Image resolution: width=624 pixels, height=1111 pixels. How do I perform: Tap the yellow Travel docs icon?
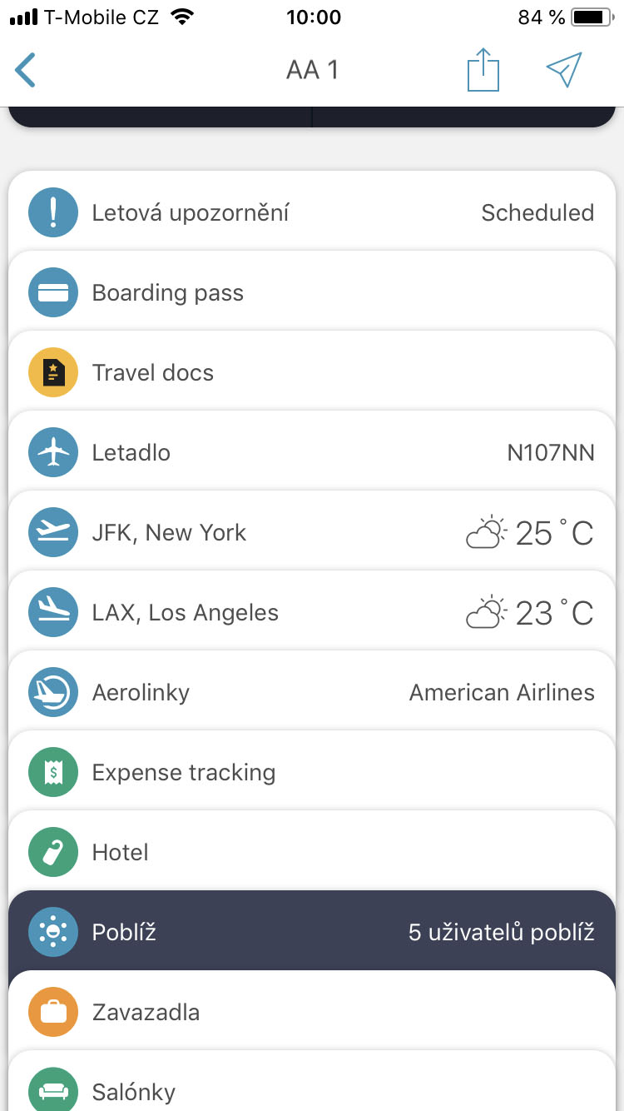coord(53,373)
